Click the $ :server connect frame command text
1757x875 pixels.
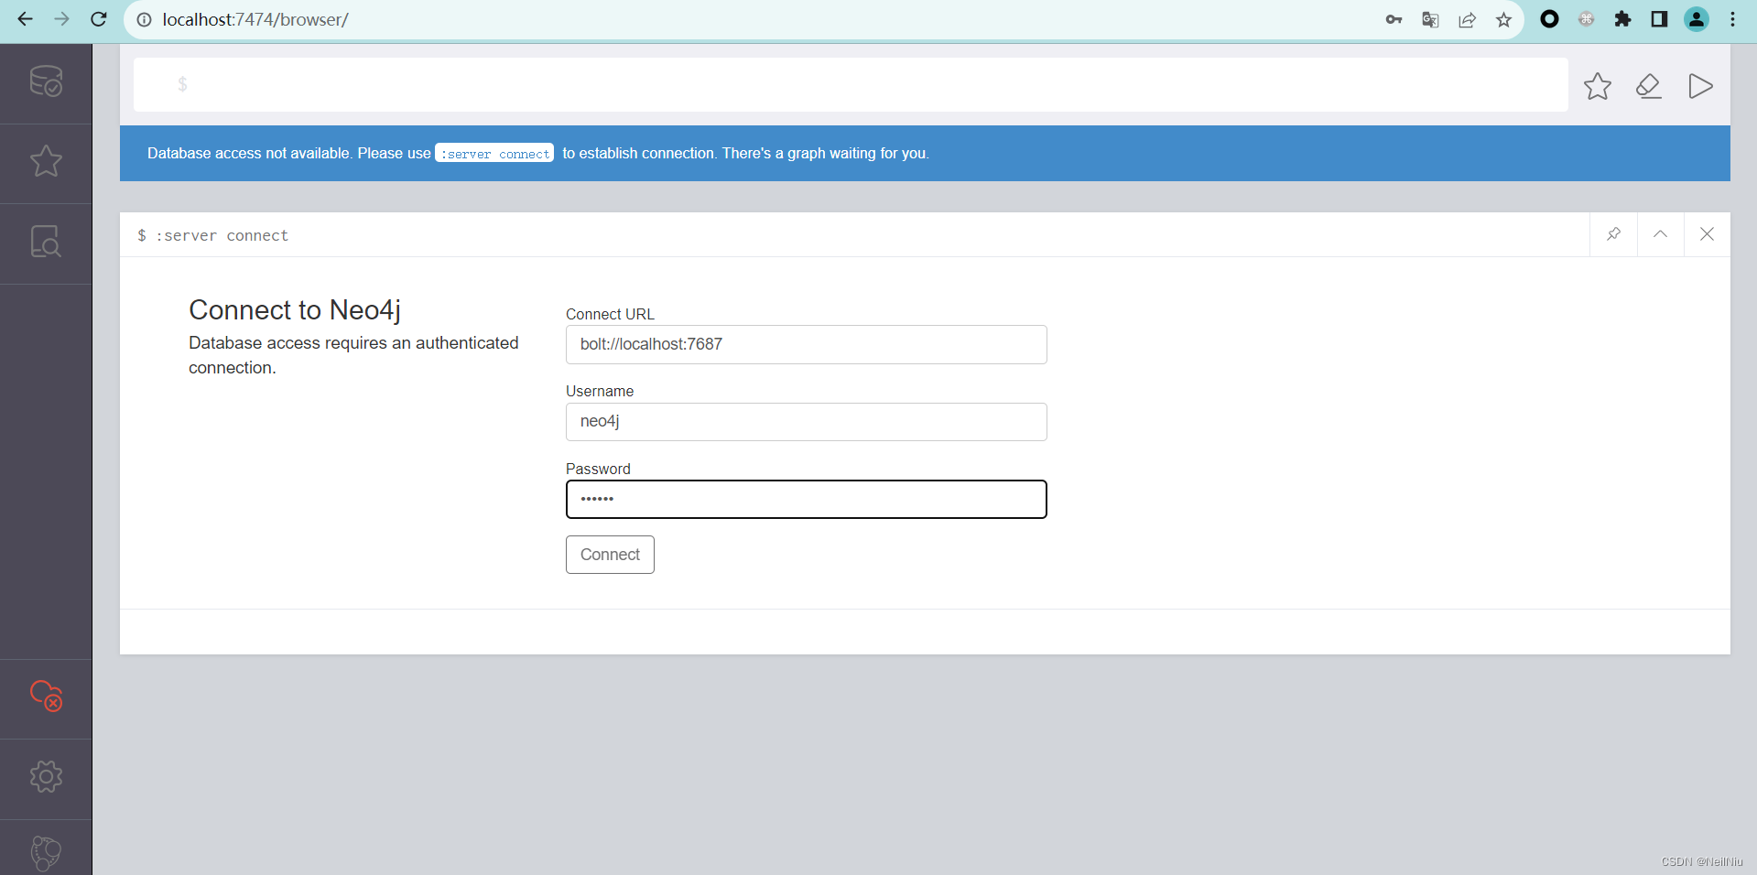click(x=212, y=235)
